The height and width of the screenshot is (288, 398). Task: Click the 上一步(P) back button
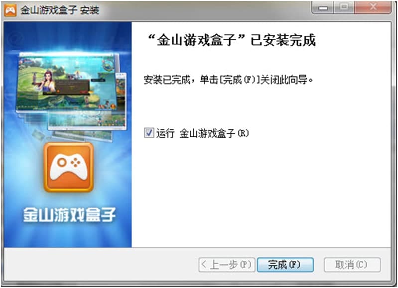pyautogui.click(x=227, y=265)
